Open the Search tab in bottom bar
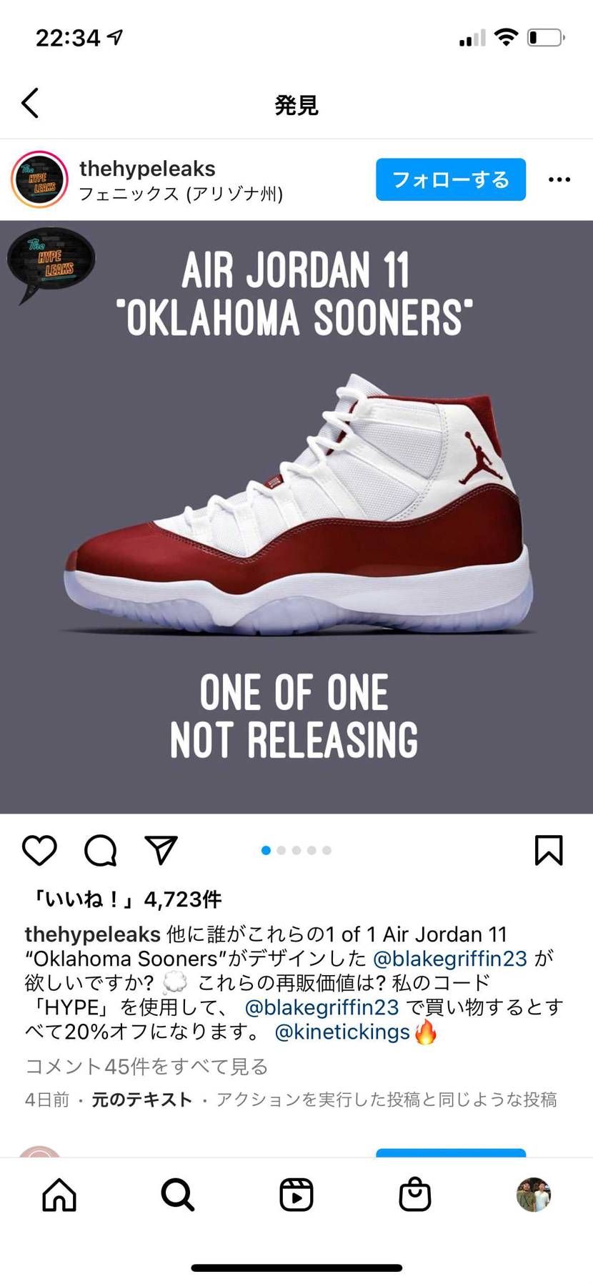 pyautogui.click(x=177, y=1195)
